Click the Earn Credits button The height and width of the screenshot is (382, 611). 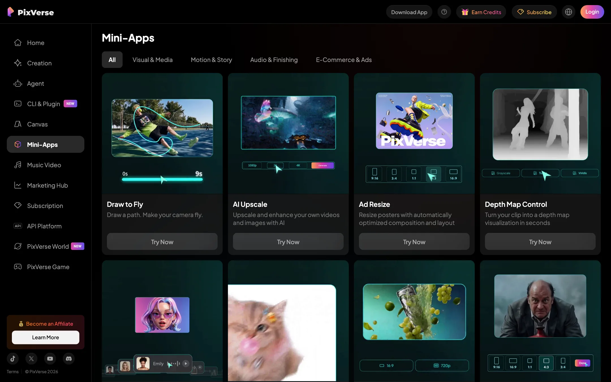tap(481, 12)
